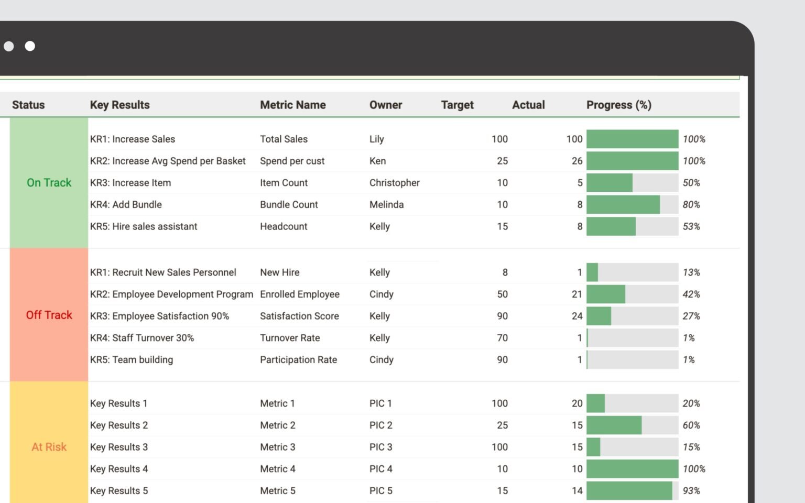Click the right window control dot
The width and height of the screenshot is (805, 503).
point(30,46)
